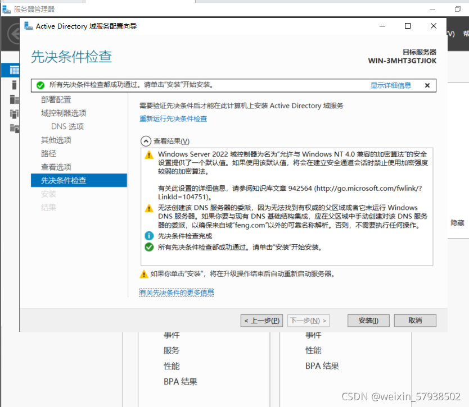Click Server Manager back navigation arrow
Screen dimensions: 469x407
coord(13,34)
